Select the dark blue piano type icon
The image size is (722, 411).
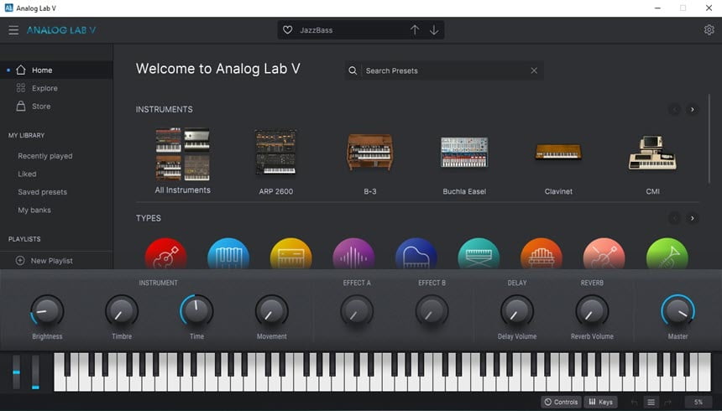coord(416,253)
